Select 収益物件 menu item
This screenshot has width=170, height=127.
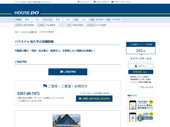100,19
